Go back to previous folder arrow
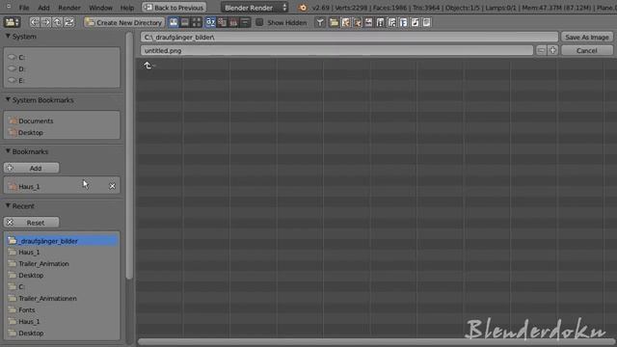This screenshot has height=347, width=617. click(x=35, y=22)
